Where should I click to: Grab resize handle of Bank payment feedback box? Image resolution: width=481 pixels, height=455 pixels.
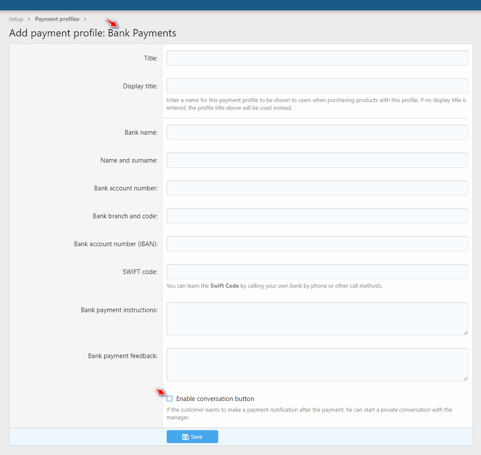tap(465, 378)
